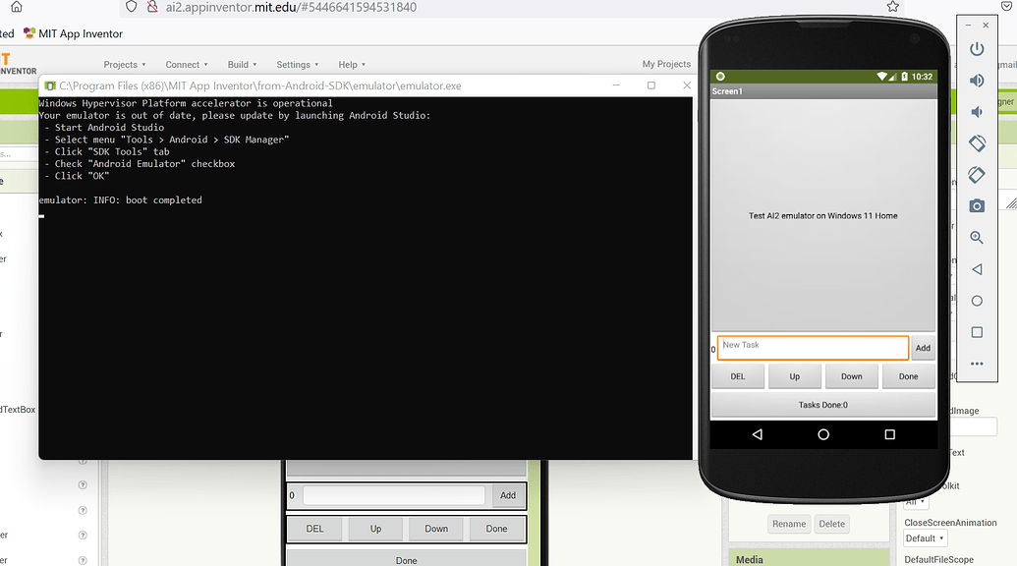The image size is (1017, 566).
Task: Tap the Android home button
Action: [x=822, y=433]
